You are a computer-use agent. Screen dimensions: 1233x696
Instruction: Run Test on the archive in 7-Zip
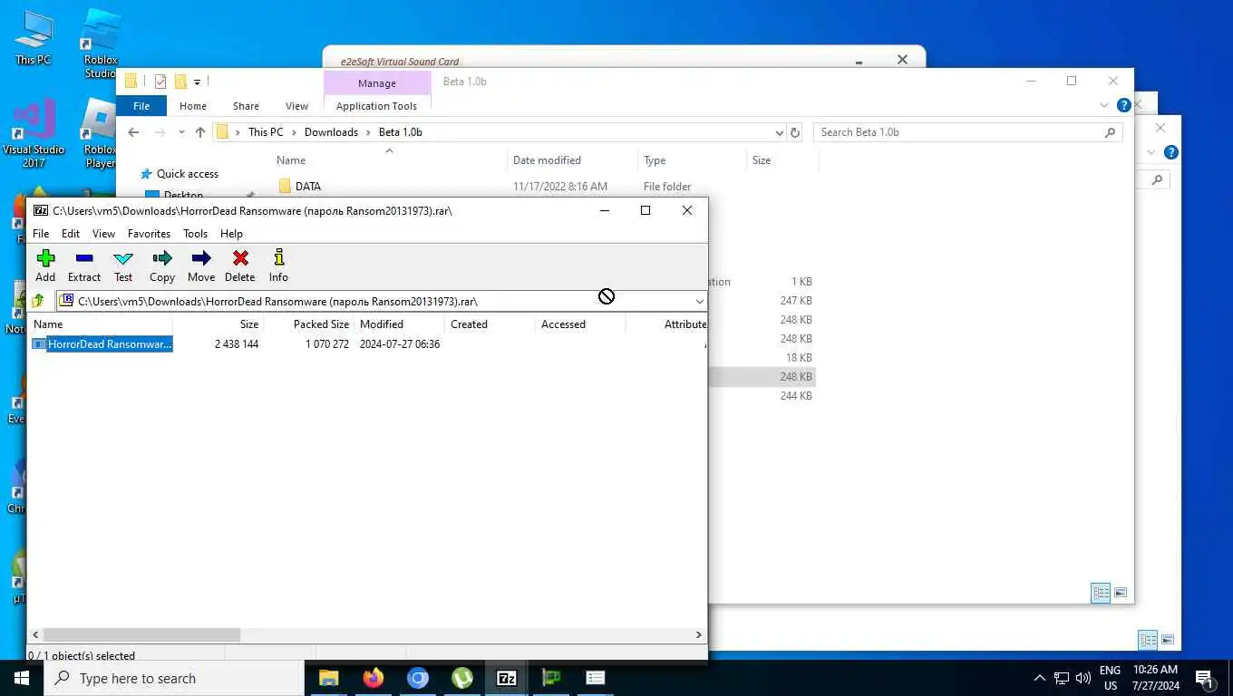(x=123, y=266)
